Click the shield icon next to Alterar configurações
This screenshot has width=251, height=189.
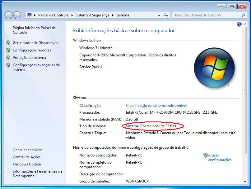[205, 155]
